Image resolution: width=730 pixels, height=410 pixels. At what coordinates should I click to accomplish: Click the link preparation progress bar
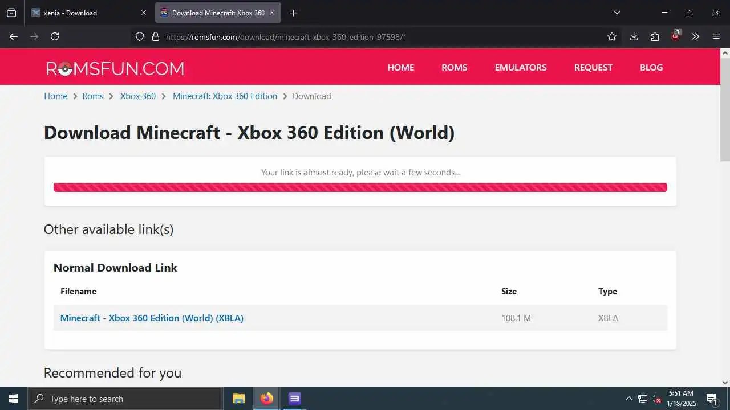pos(360,187)
